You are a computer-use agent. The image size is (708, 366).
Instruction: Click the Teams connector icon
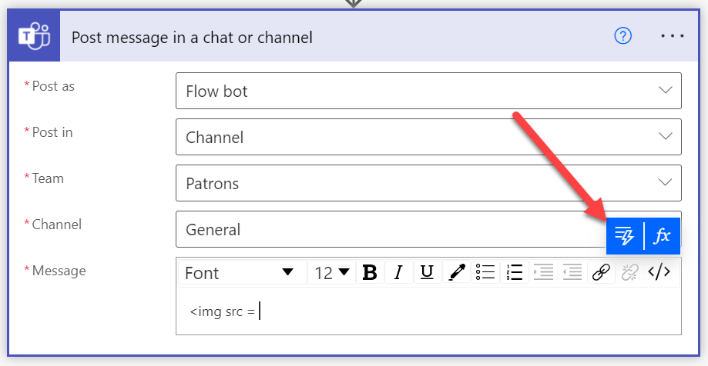click(33, 37)
